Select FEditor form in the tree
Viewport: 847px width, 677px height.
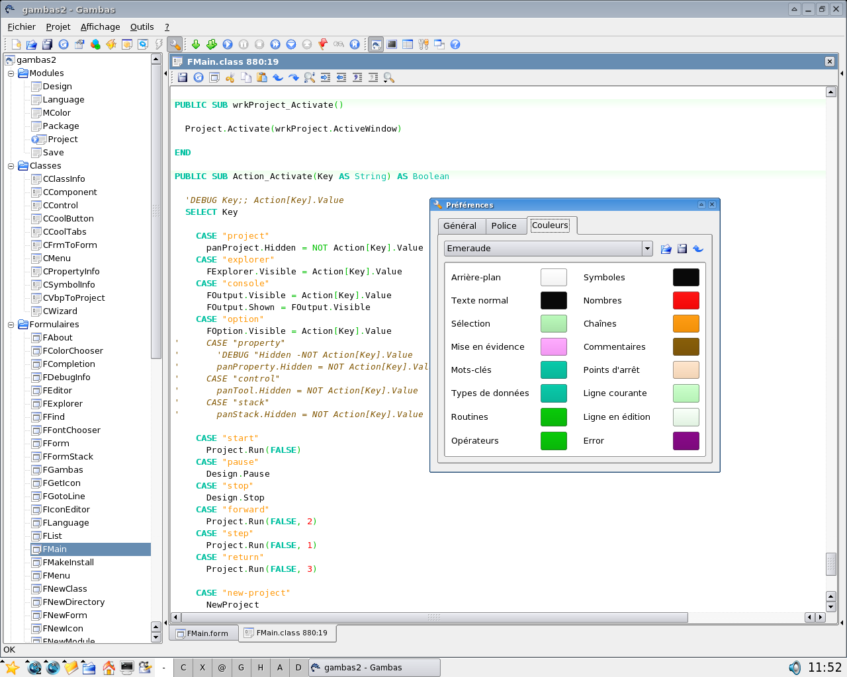(x=58, y=391)
